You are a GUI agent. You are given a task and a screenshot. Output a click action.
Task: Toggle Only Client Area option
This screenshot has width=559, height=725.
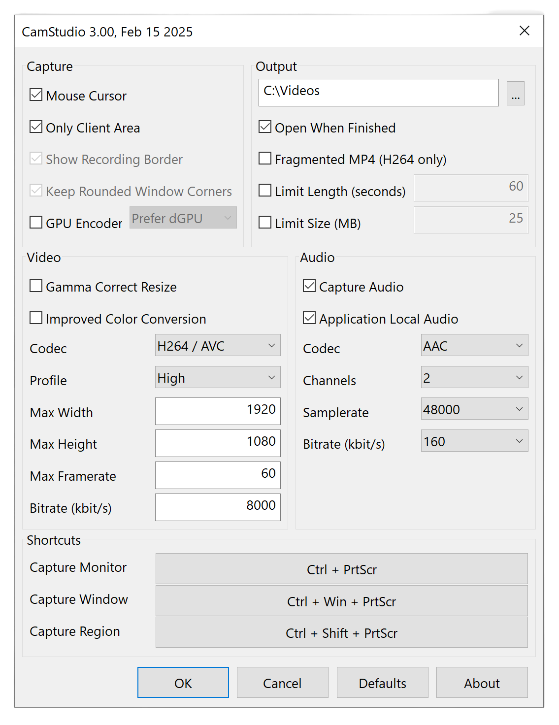(36, 127)
